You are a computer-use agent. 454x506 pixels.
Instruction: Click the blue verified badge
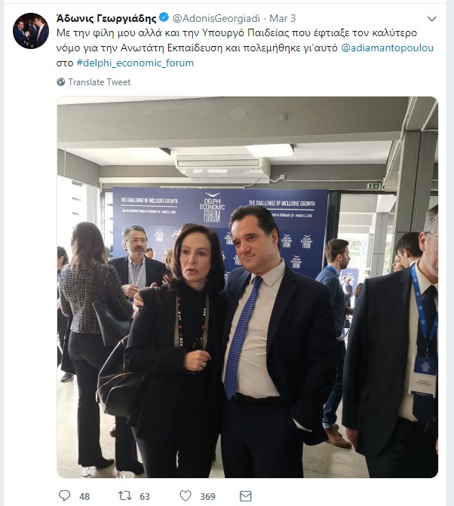tap(164, 18)
